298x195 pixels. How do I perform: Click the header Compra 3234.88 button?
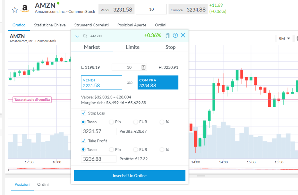188,9
